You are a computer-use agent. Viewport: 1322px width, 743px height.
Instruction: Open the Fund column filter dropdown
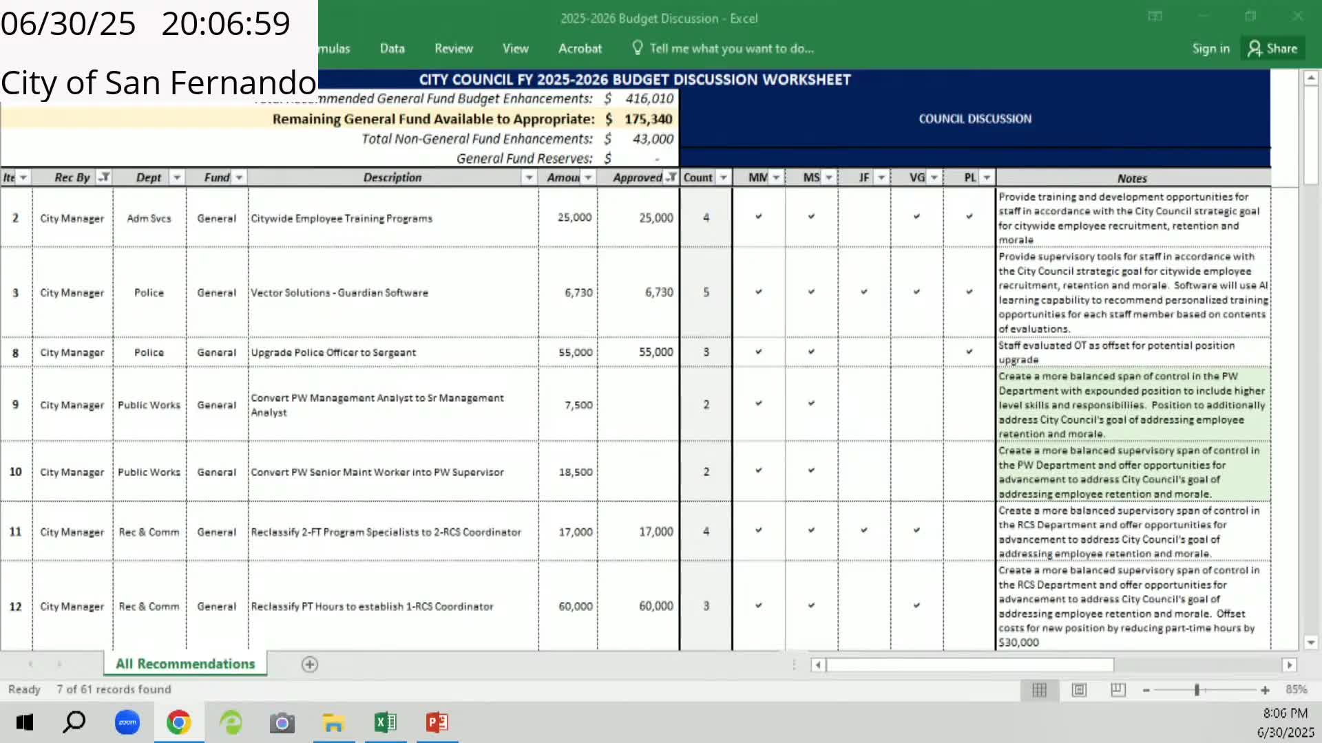tap(239, 177)
